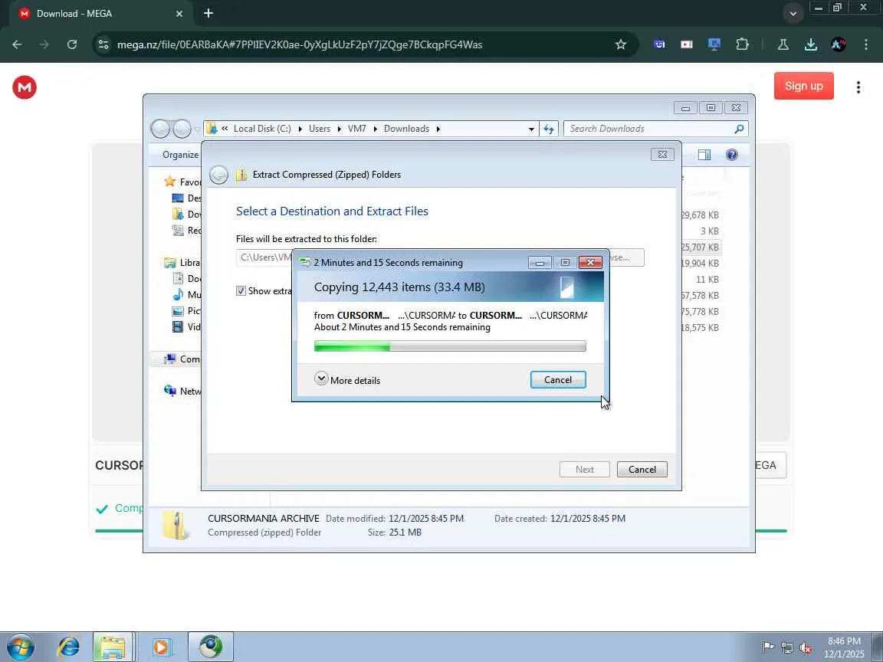The width and height of the screenshot is (883, 662).
Task: Select Local Disk (C:) breadcrumb
Action: (x=262, y=129)
